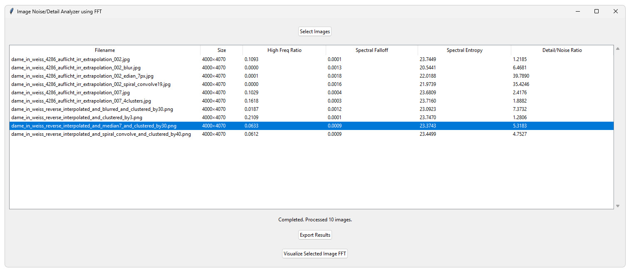This screenshot has width=629, height=272.
Task: Click the Spectral Falloff column header
Action: 371,50
